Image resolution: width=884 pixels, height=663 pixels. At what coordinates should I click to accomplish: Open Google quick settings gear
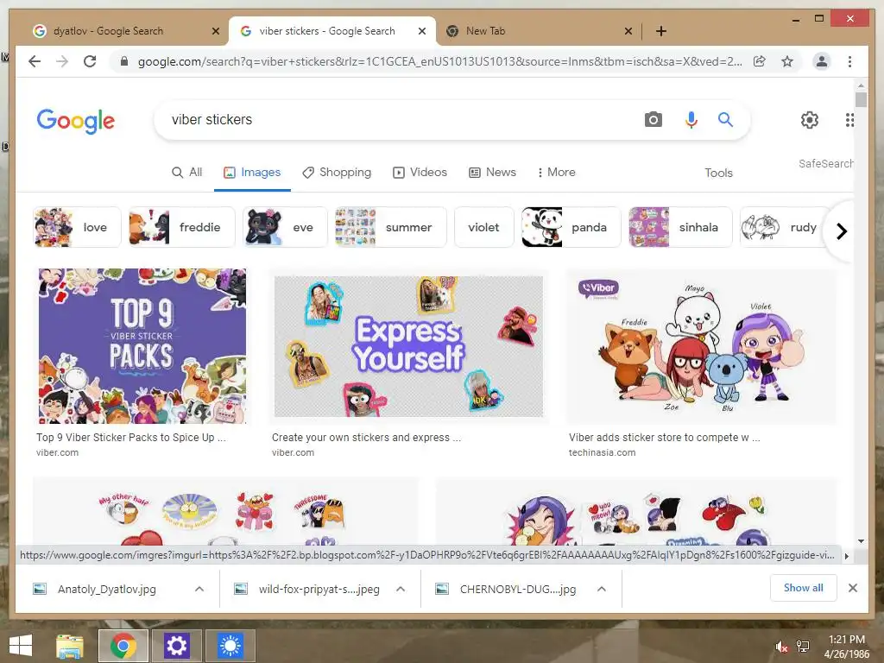[x=810, y=119]
